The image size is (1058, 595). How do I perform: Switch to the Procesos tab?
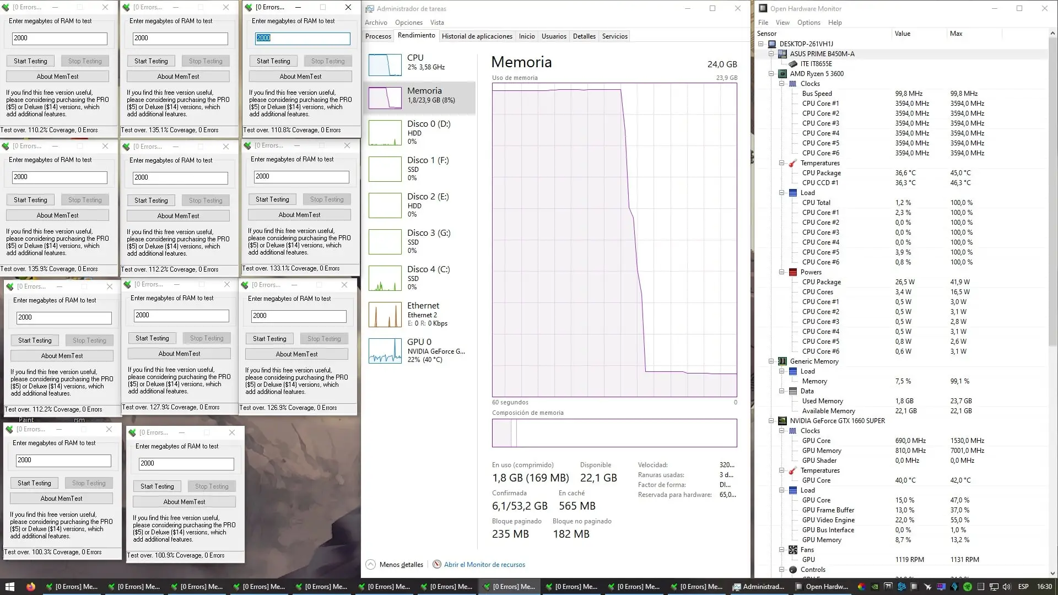pyautogui.click(x=378, y=36)
